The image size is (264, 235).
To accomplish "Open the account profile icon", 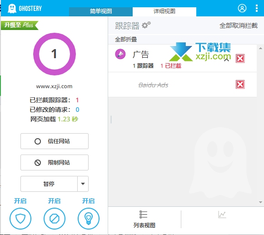I will coord(242,8).
